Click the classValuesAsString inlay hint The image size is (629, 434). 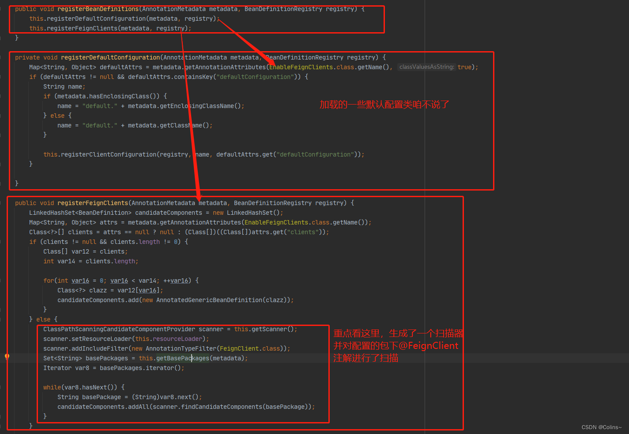click(x=426, y=67)
